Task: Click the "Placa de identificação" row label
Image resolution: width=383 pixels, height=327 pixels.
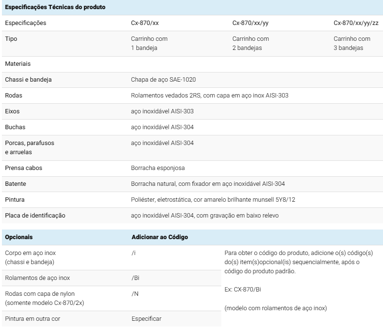Action: 35,216
